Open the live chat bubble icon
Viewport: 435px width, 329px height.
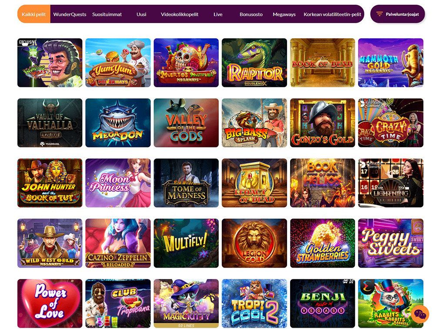click(x=420, y=314)
